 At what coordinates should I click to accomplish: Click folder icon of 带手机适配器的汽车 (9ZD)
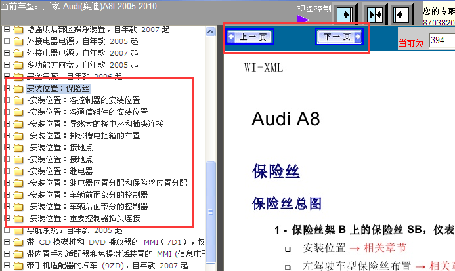18,266
